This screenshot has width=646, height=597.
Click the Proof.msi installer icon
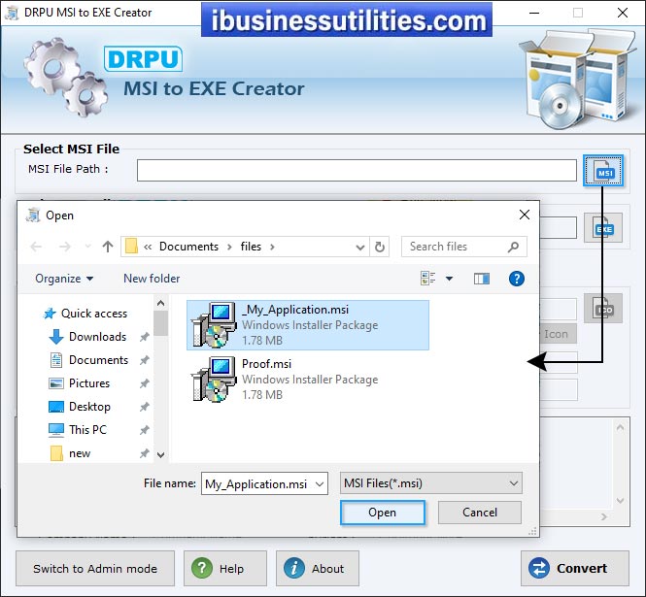(x=214, y=380)
